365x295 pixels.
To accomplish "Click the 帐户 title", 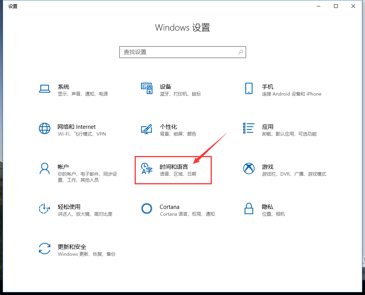I will [63, 167].
